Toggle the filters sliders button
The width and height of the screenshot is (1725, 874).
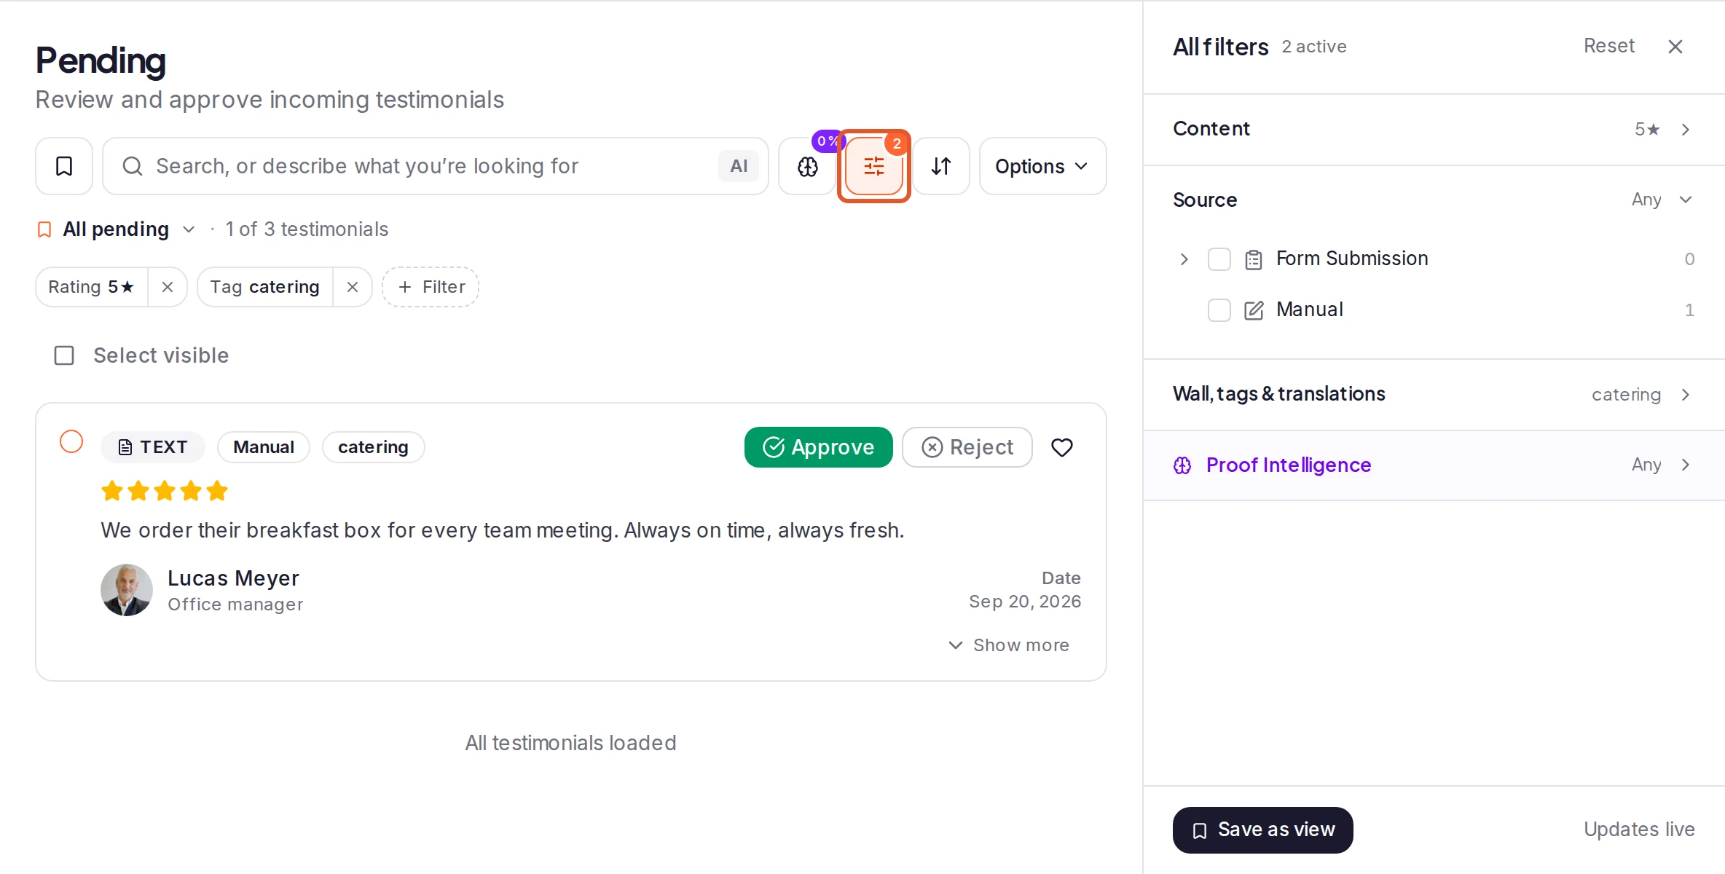pyautogui.click(x=874, y=166)
